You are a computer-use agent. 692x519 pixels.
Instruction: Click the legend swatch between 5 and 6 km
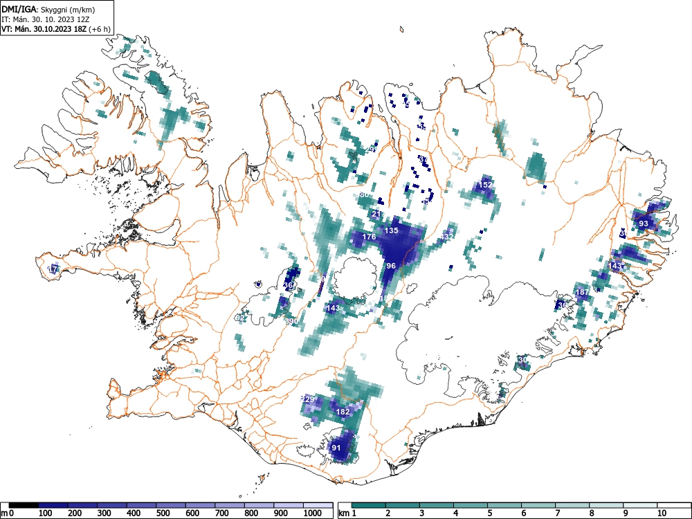pyautogui.click(x=504, y=505)
